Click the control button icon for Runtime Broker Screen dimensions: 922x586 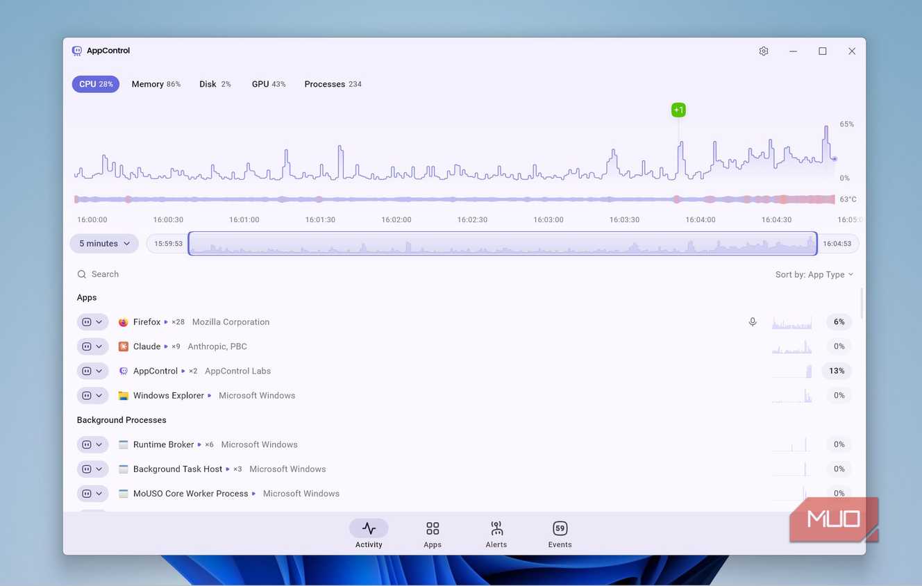coord(87,444)
